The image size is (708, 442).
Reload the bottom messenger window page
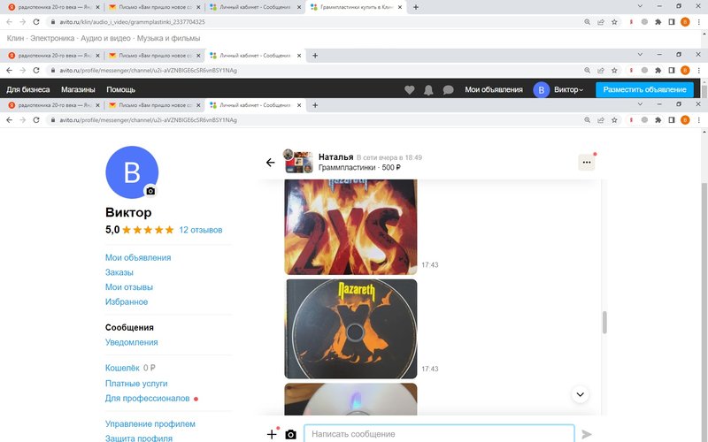(36, 120)
